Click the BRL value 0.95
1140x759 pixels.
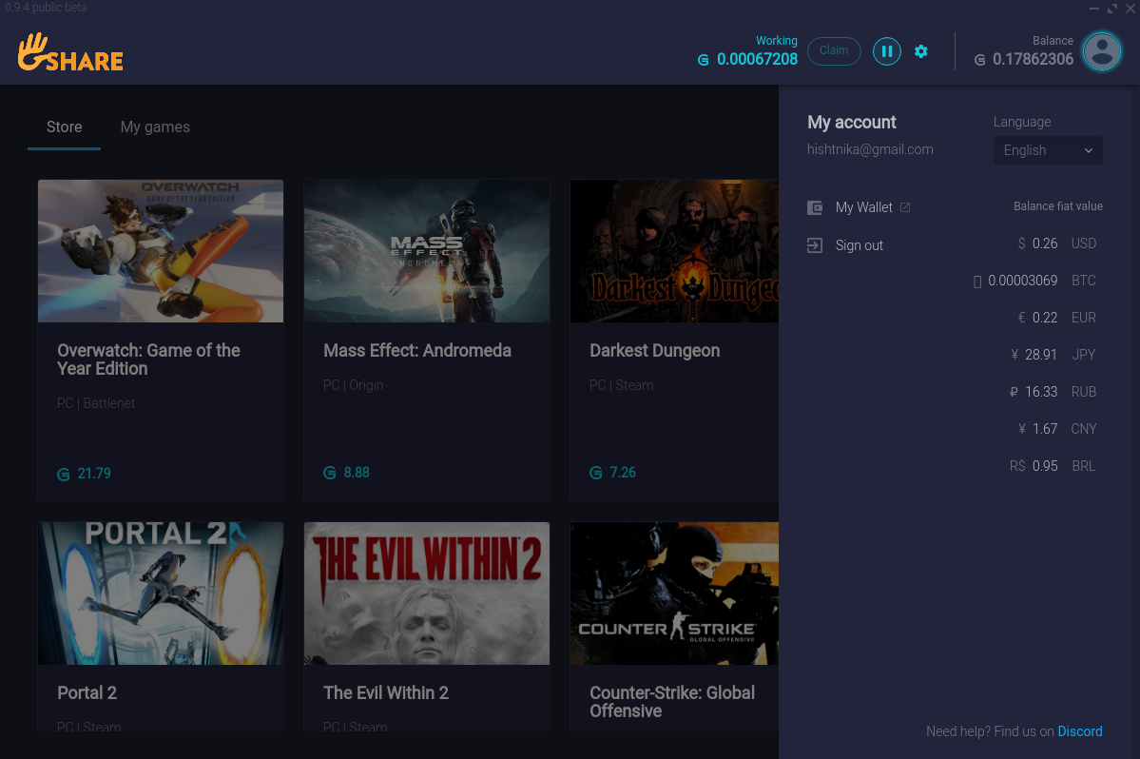coord(1045,466)
